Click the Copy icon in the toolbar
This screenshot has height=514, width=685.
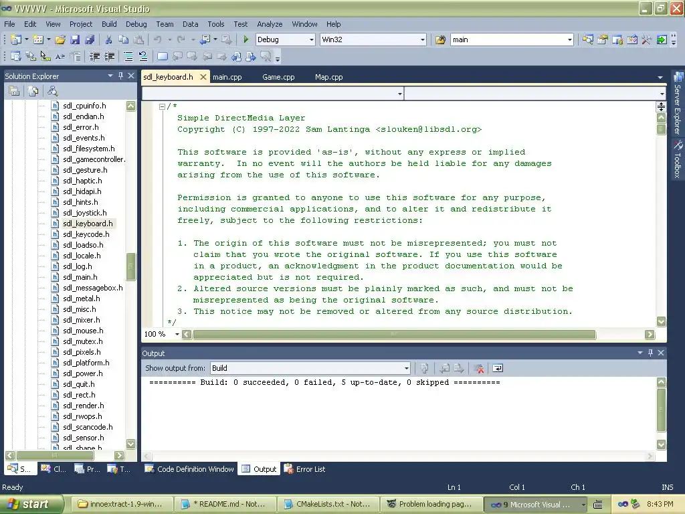coord(124,39)
